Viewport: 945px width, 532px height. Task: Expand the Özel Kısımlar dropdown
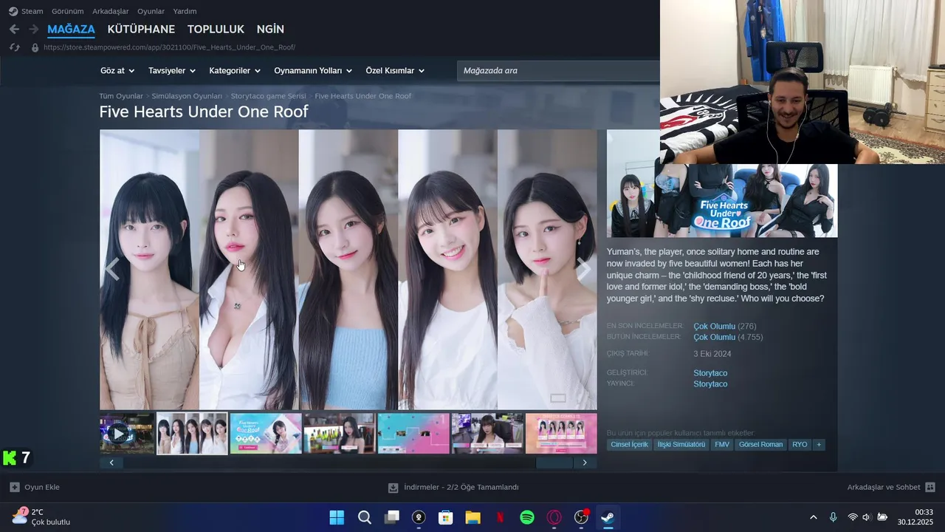click(395, 71)
